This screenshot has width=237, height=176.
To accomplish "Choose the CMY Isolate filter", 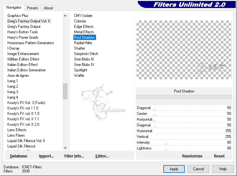I will [x=83, y=16].
